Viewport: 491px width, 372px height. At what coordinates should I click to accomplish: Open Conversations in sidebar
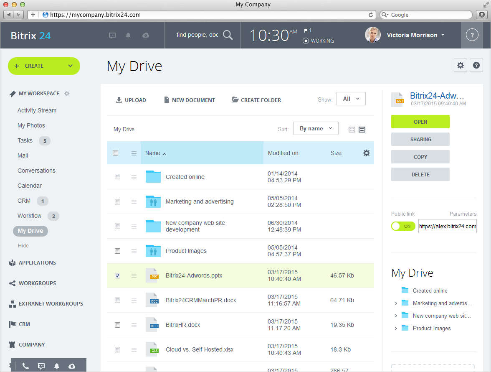click(36, 171)
